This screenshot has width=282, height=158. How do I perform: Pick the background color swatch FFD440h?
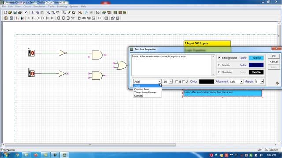click(256, 58)
